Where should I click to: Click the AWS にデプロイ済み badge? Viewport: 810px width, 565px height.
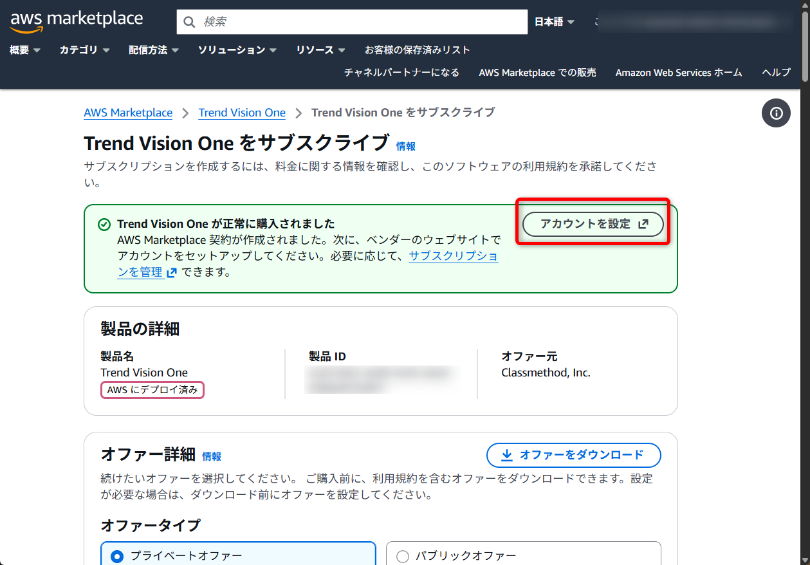click(152, 390)
